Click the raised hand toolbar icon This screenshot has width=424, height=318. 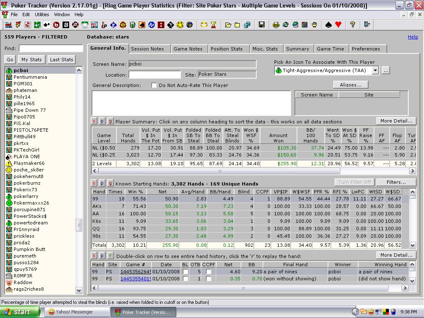314,25
